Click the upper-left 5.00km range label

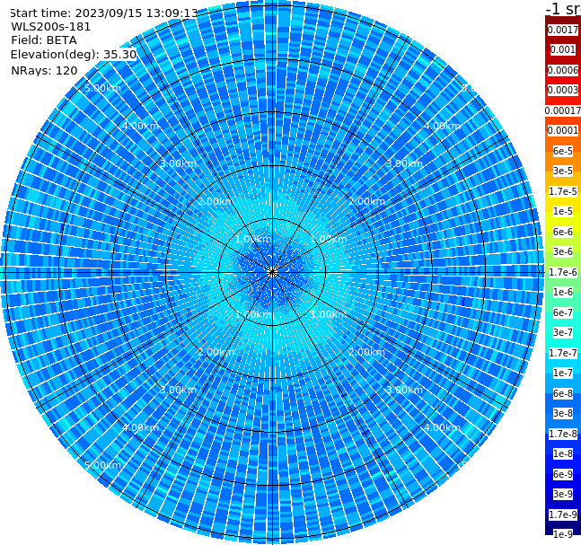point(102,88)
